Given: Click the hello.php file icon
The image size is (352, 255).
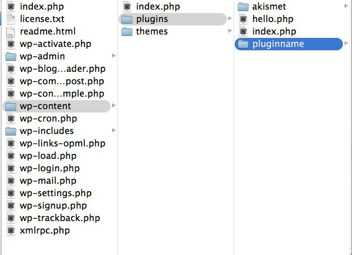Looking at the screenshot, I should click(x=243, y=19).
